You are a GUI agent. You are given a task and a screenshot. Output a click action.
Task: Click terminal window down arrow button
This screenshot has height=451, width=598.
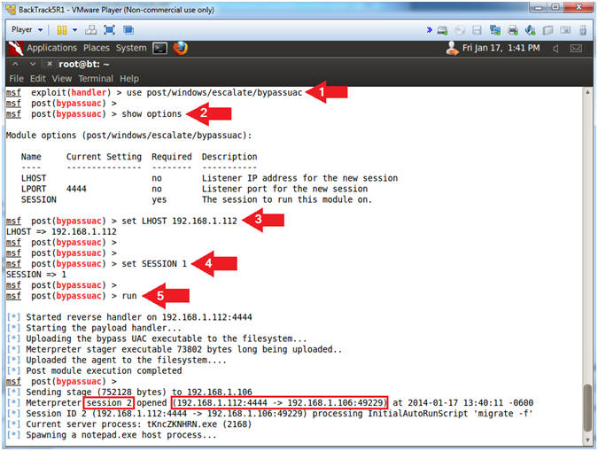33,64
